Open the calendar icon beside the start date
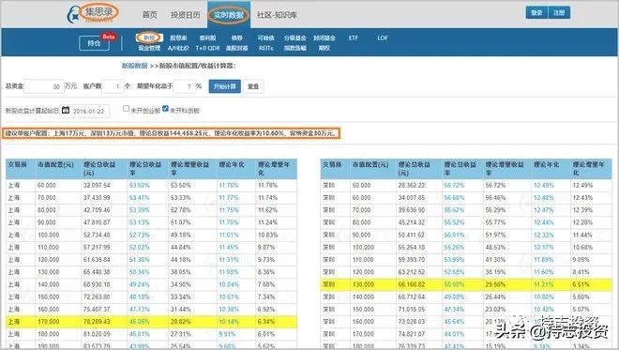The image size is (619, 350). click(x=66, y=110)
